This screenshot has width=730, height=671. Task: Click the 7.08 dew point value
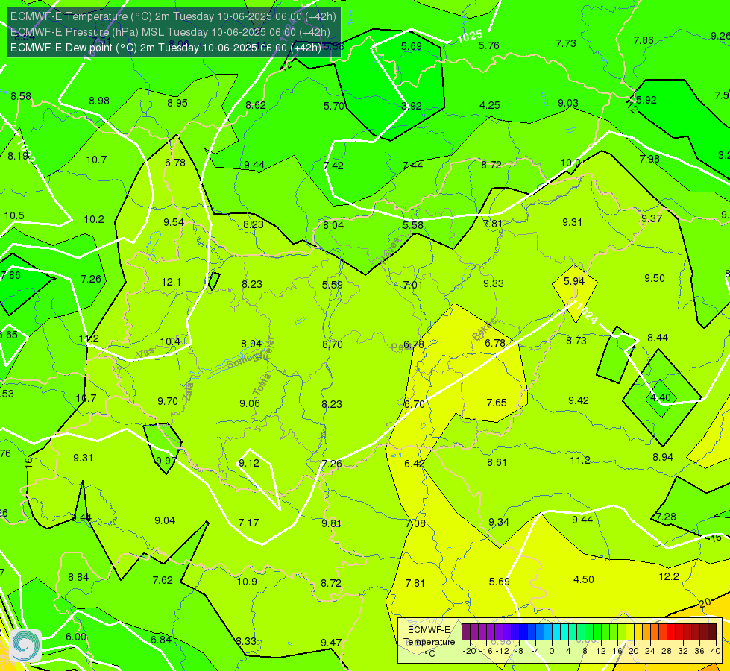415,523
